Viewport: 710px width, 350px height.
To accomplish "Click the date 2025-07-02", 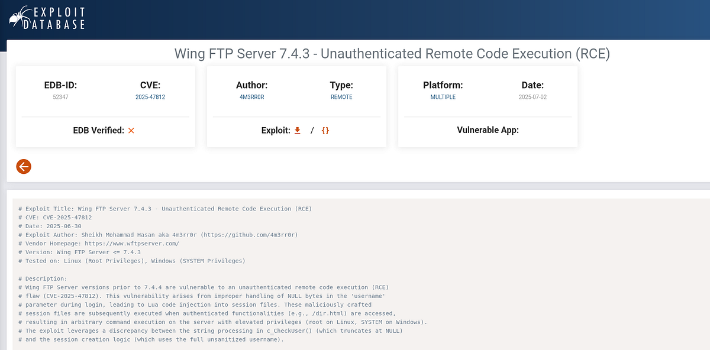I will click(x=532, y=97).
